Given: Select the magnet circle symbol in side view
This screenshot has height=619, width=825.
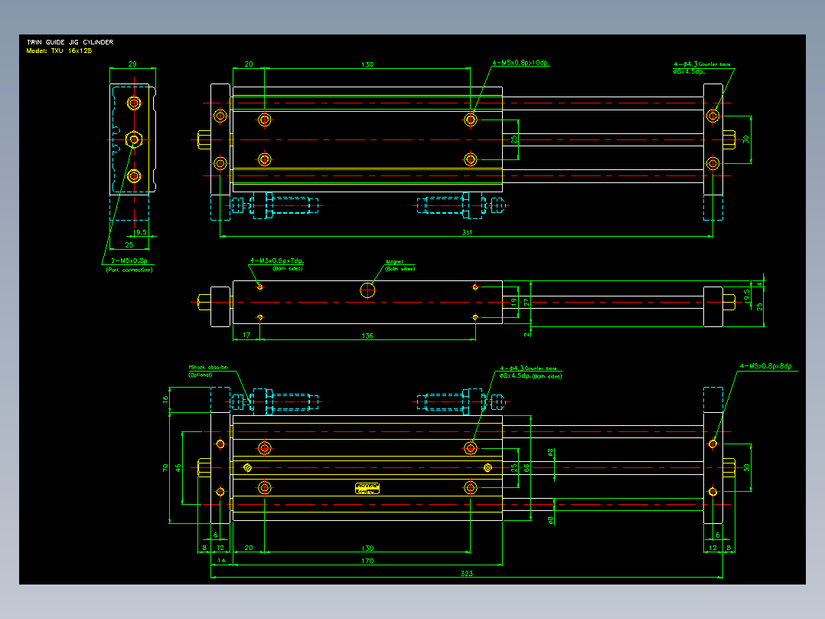Looking at the screenshot, I should (x=367, y=290).
